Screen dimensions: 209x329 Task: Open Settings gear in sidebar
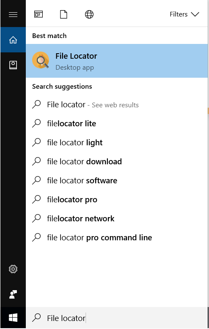coord(13,269)
